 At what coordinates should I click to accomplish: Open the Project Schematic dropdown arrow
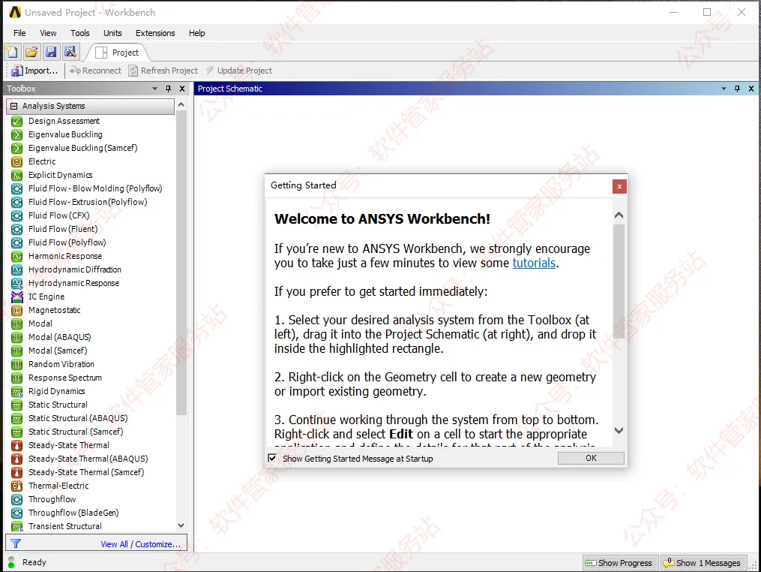pos(724,89)
